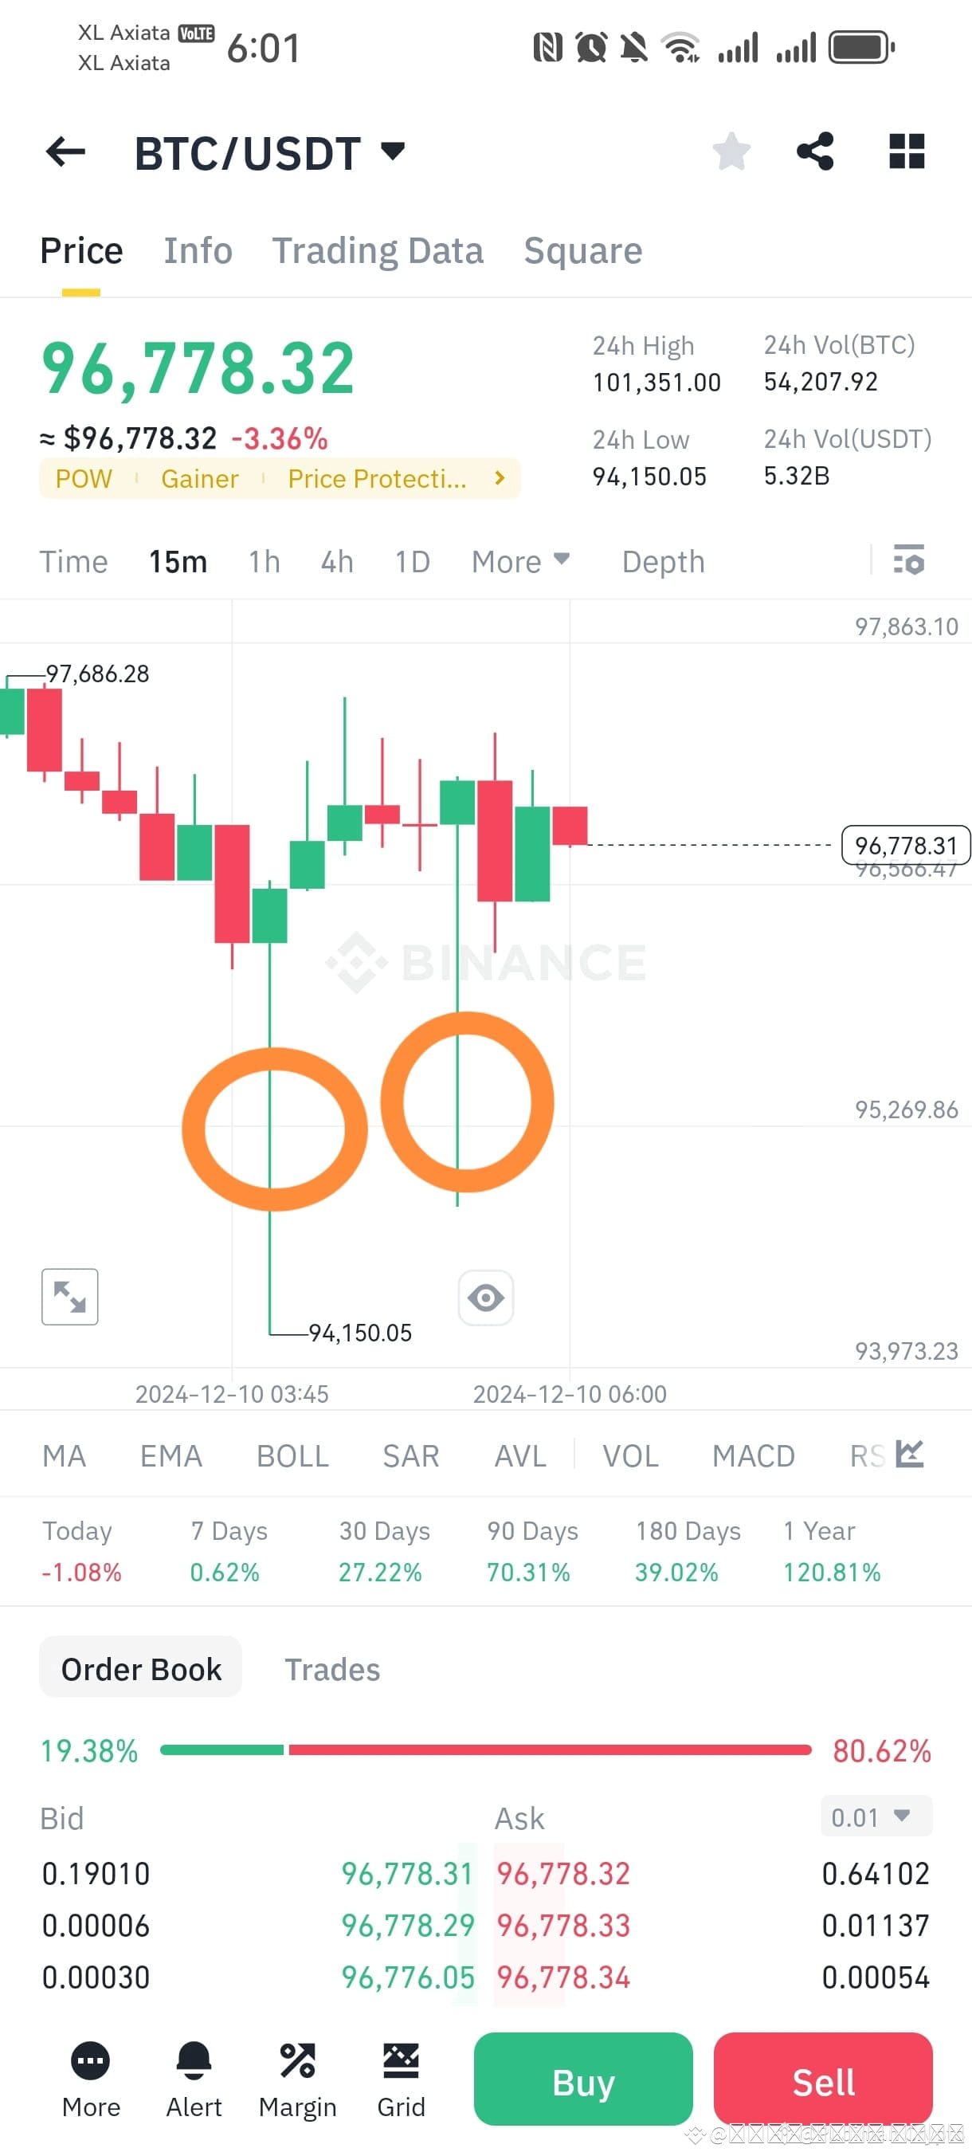Open the trading layout grid icon top right
Screen dimensions: 972x2152
pos(905,151)
